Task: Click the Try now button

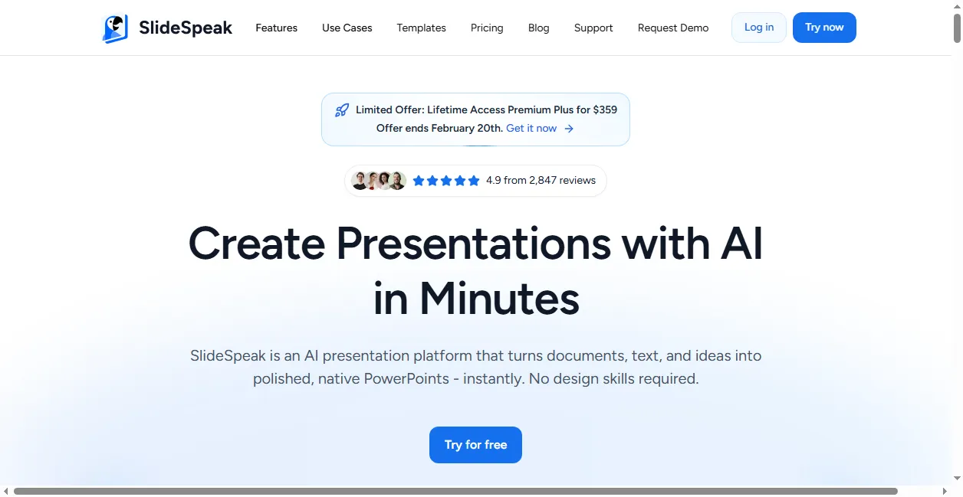Action: [824, 28]
